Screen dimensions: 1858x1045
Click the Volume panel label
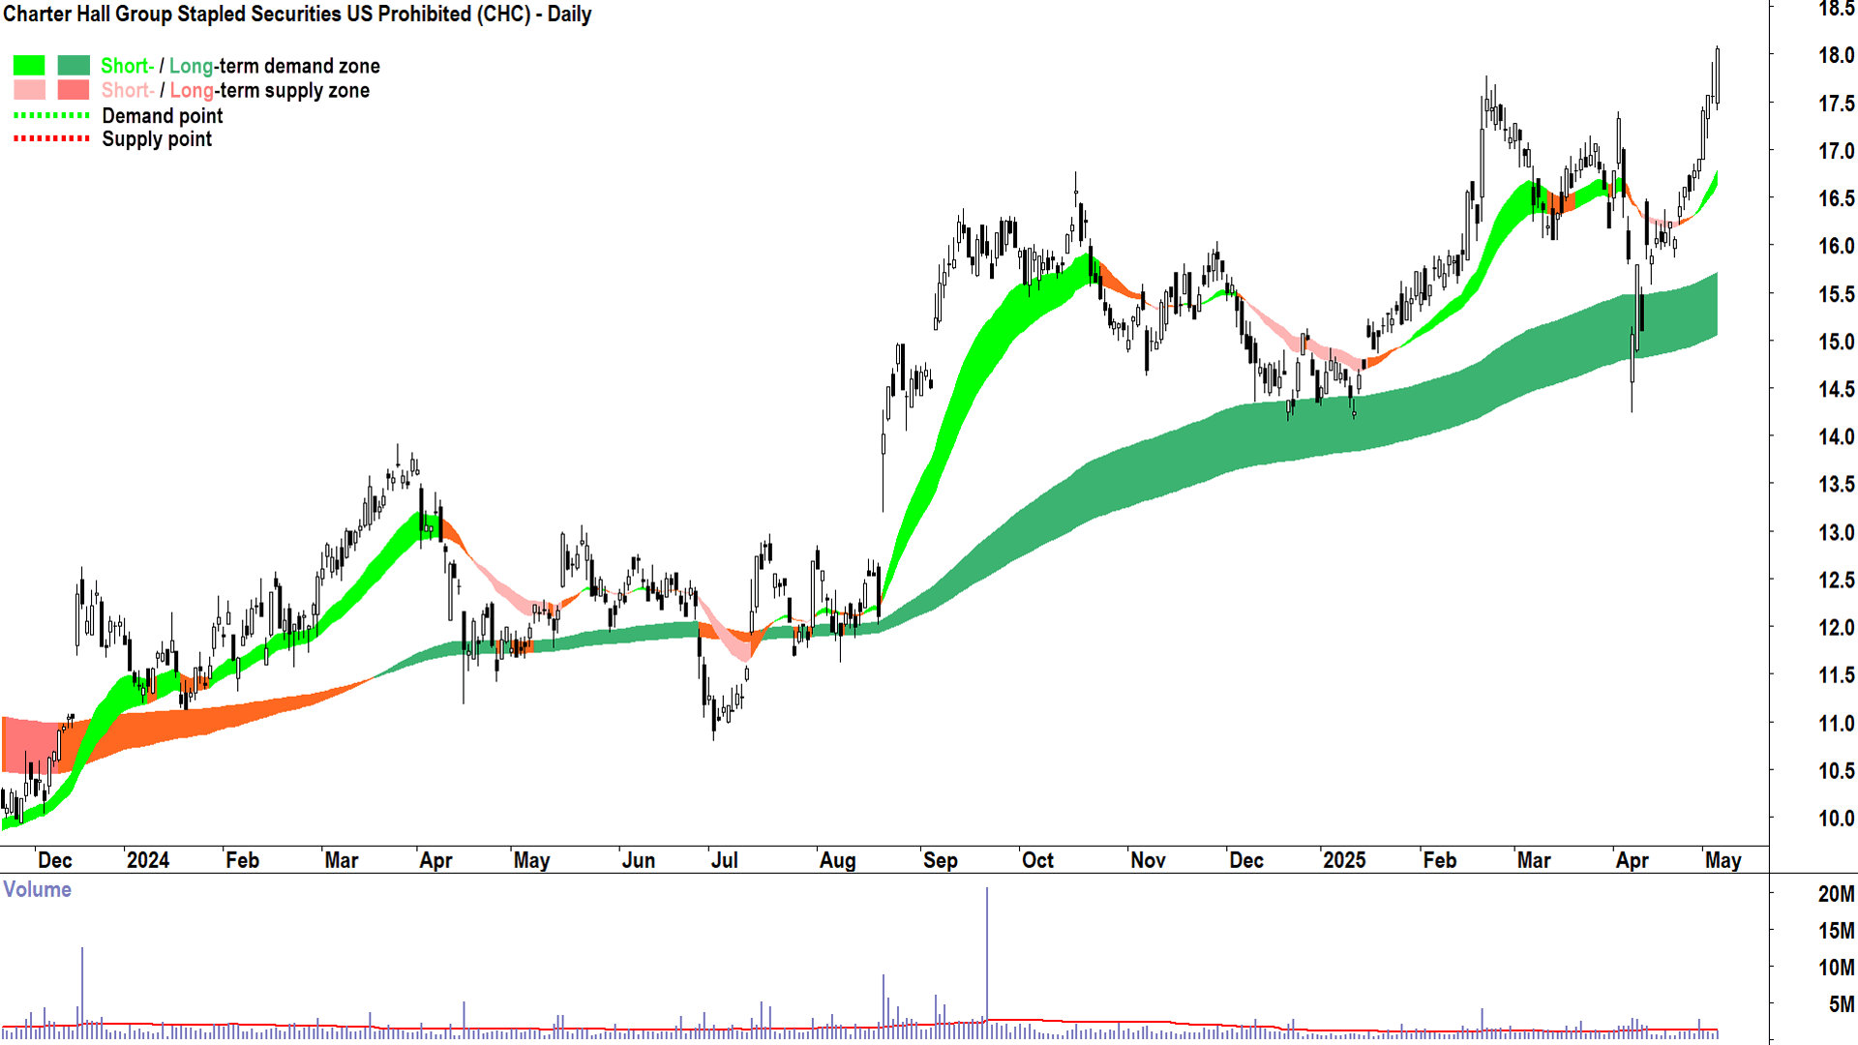coord(37,889)
